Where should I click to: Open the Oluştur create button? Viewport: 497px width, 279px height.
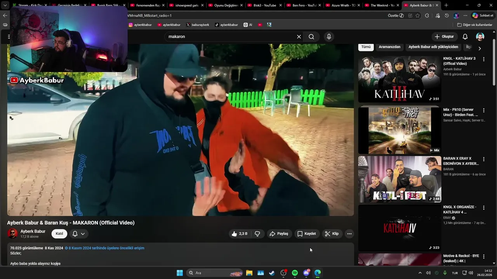point(444,36)
